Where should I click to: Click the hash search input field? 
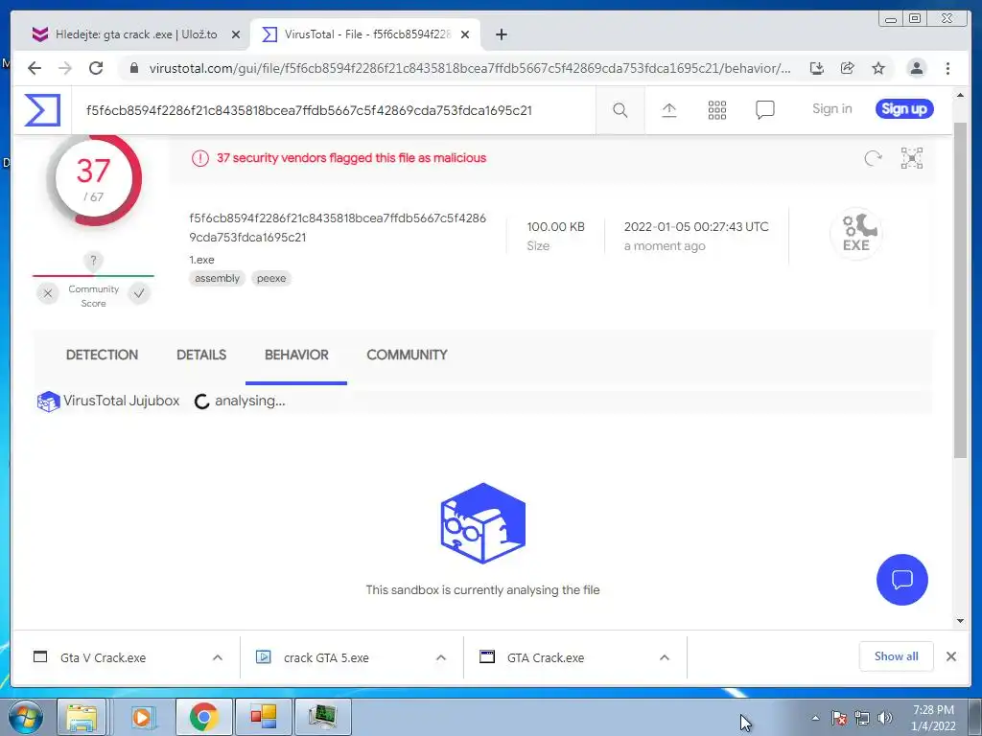point(333,111)
